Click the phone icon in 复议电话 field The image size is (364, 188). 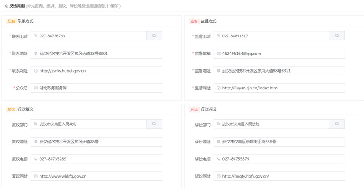[36, 159]
